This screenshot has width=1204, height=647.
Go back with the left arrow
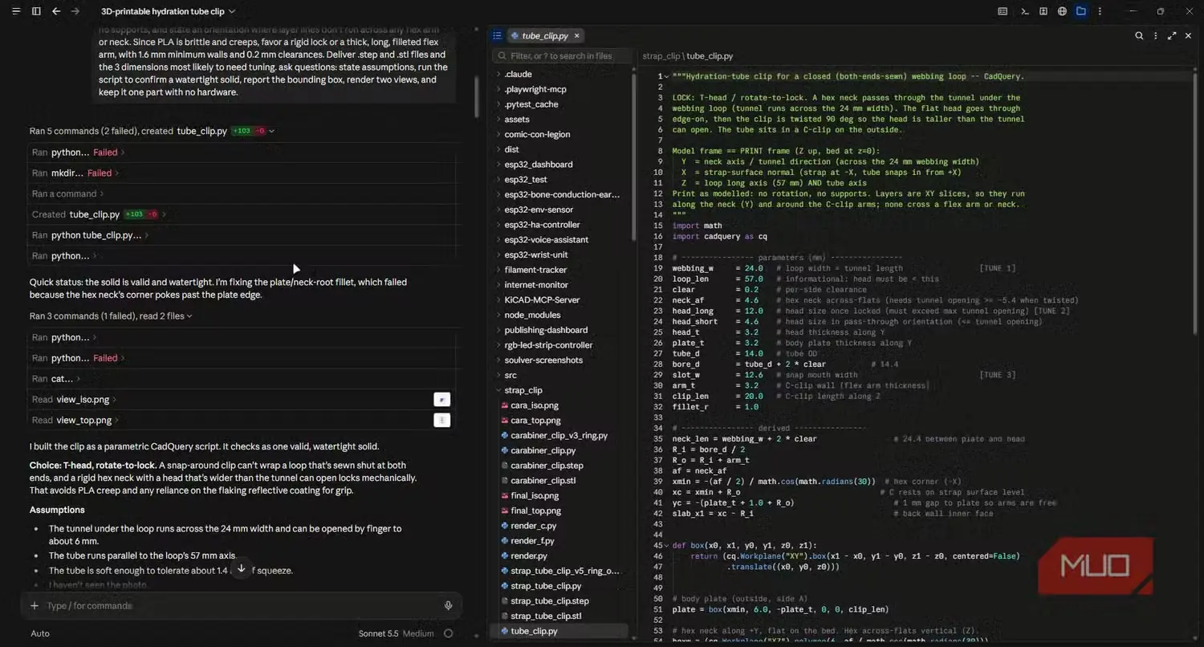coord(56,11)
